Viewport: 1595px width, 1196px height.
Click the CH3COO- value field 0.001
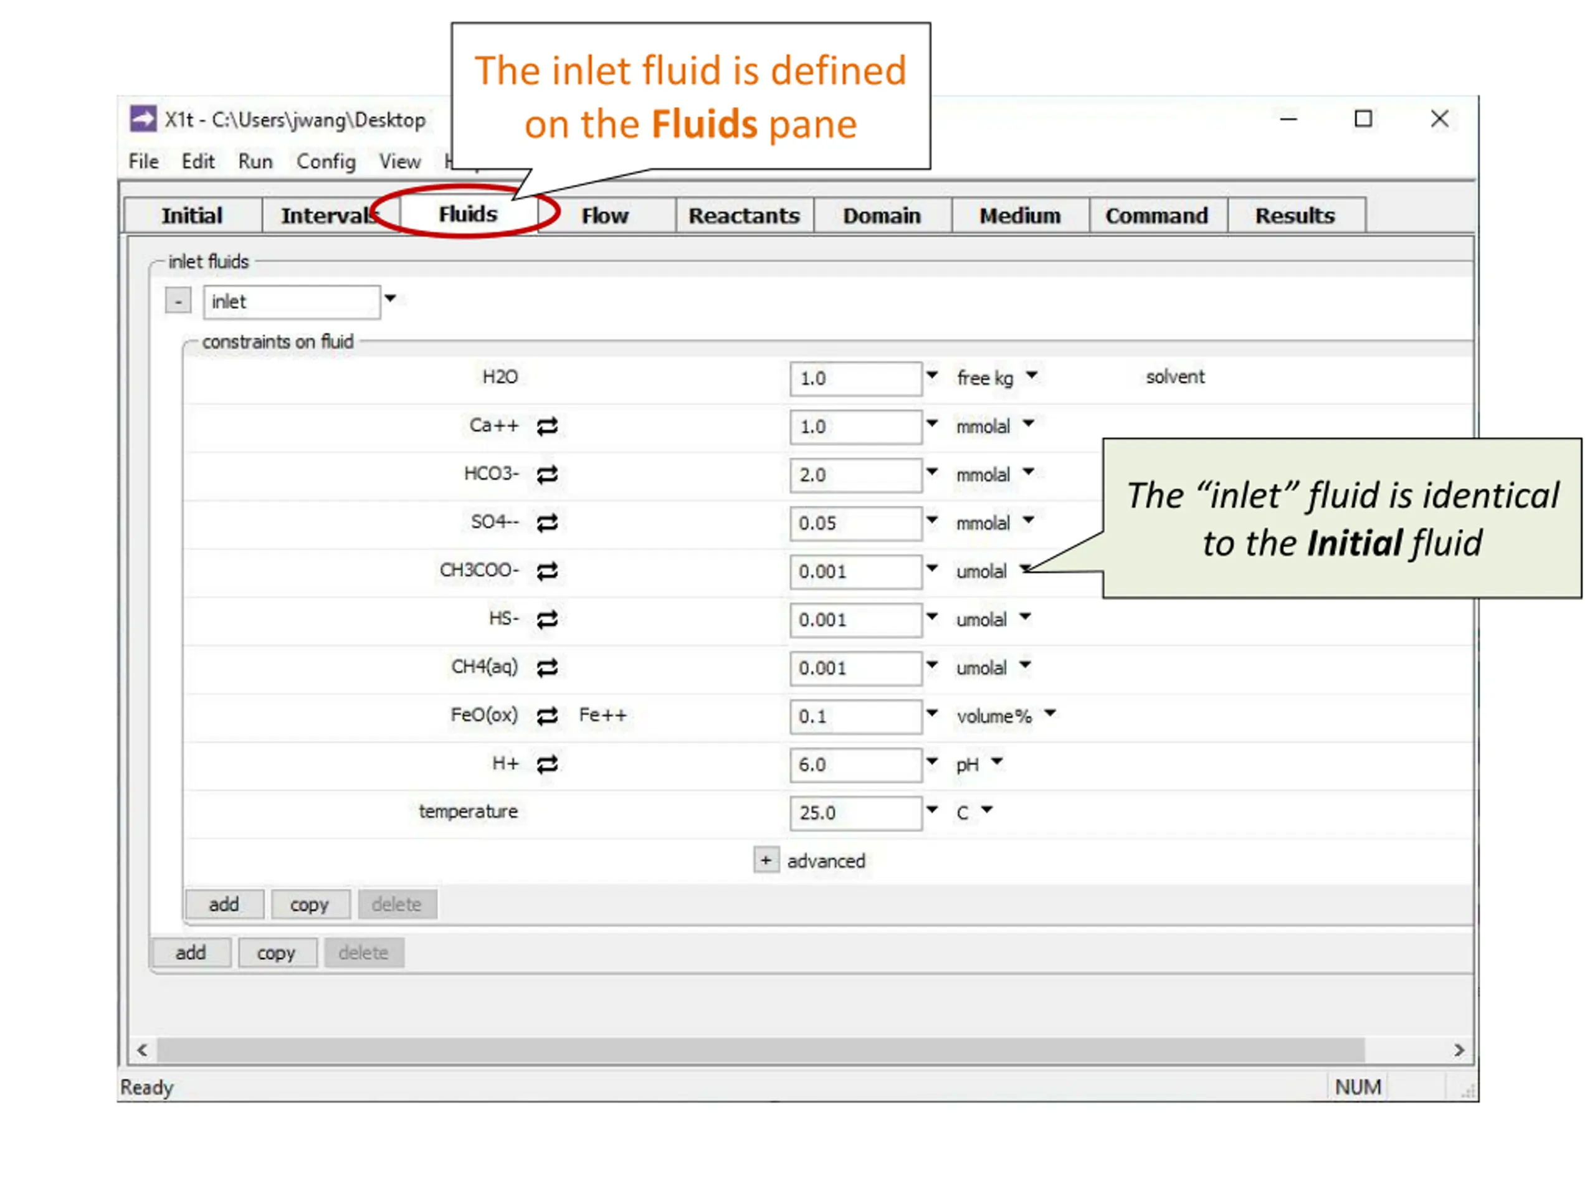[856, 572]
